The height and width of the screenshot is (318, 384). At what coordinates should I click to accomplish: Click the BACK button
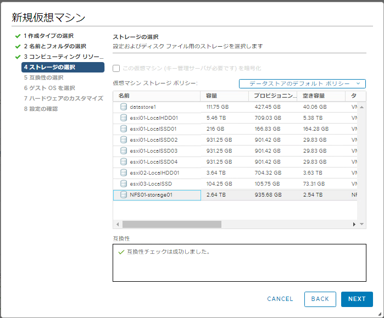[x=320, y=299]
